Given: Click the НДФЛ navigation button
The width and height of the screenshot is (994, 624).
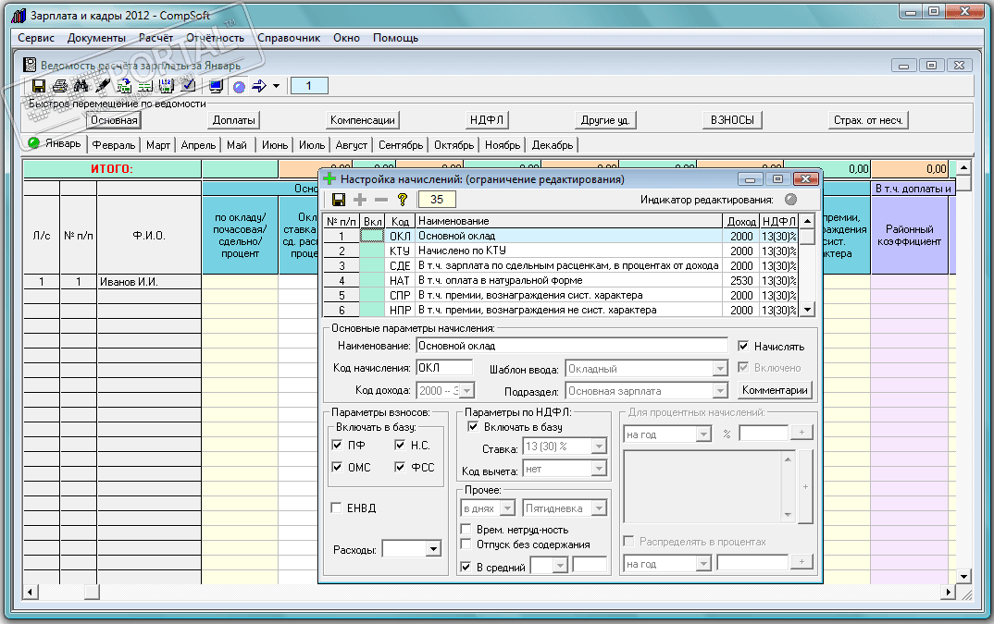Looking at the screenshot, I should [x=486, y=120].
